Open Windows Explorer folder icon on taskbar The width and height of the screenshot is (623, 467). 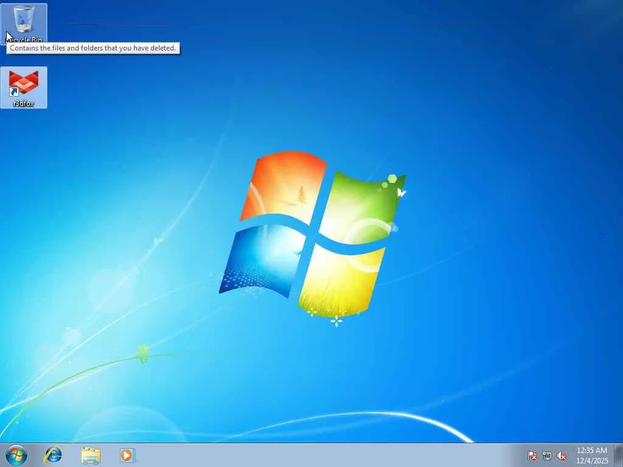91,455
